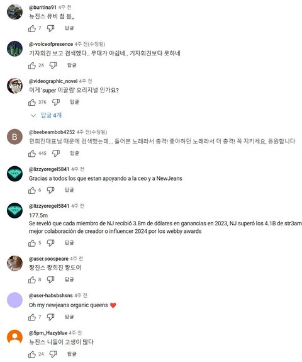Like the comment by @buritina91
The image size is (302, 362).
tap(32, 28)
